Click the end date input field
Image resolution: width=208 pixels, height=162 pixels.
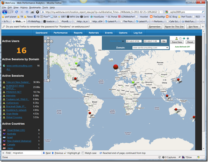coord(151,41)
